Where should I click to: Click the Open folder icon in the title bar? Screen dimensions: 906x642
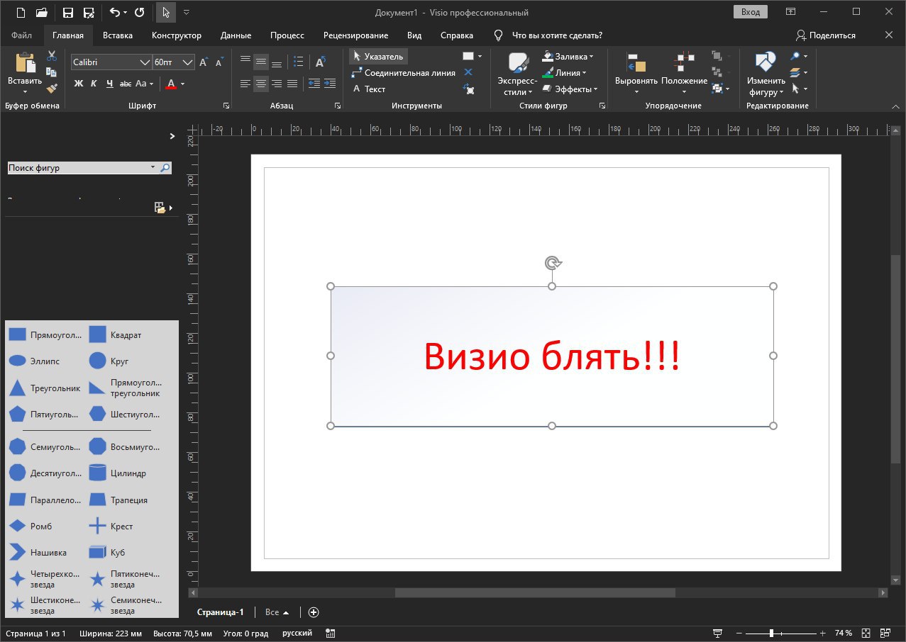coord(42,12)
